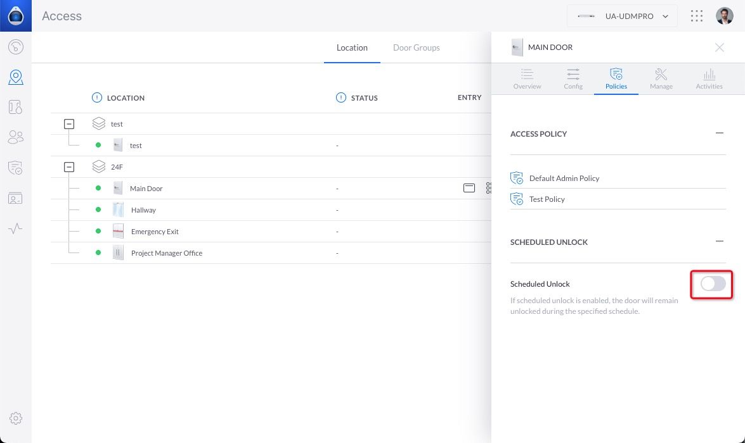This screenshot has width=745, height=443.
Task: Collapse the Access Policy section
Action: point(719,134)
